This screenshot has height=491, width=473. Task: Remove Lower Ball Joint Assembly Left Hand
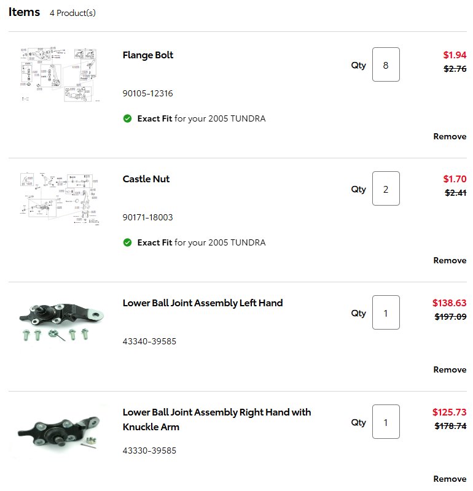pyautogui.click(x=450, y=370)
